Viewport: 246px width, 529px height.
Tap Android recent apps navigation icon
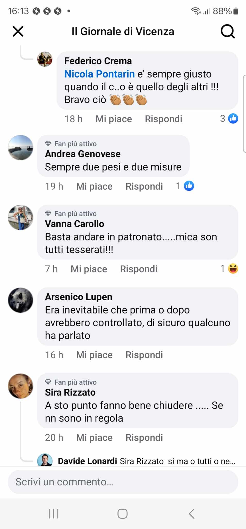(x=54, y=514)
